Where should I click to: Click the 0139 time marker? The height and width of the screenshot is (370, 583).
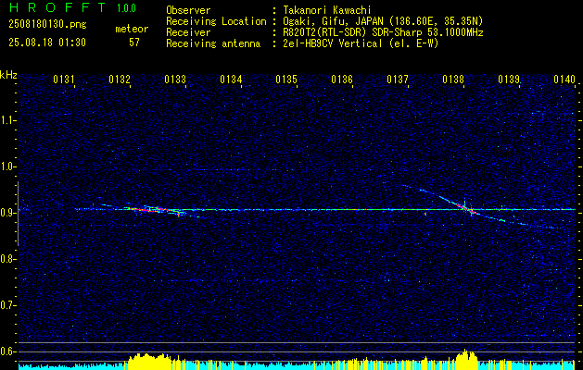(509, 80)
